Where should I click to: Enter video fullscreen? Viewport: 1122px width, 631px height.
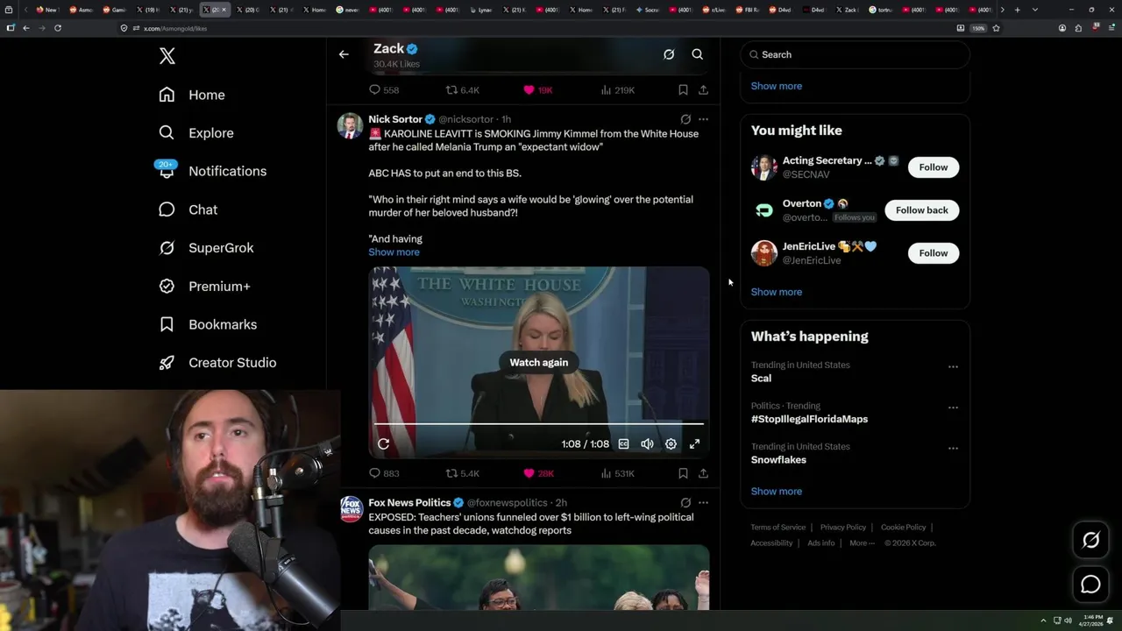pos(694,444)
